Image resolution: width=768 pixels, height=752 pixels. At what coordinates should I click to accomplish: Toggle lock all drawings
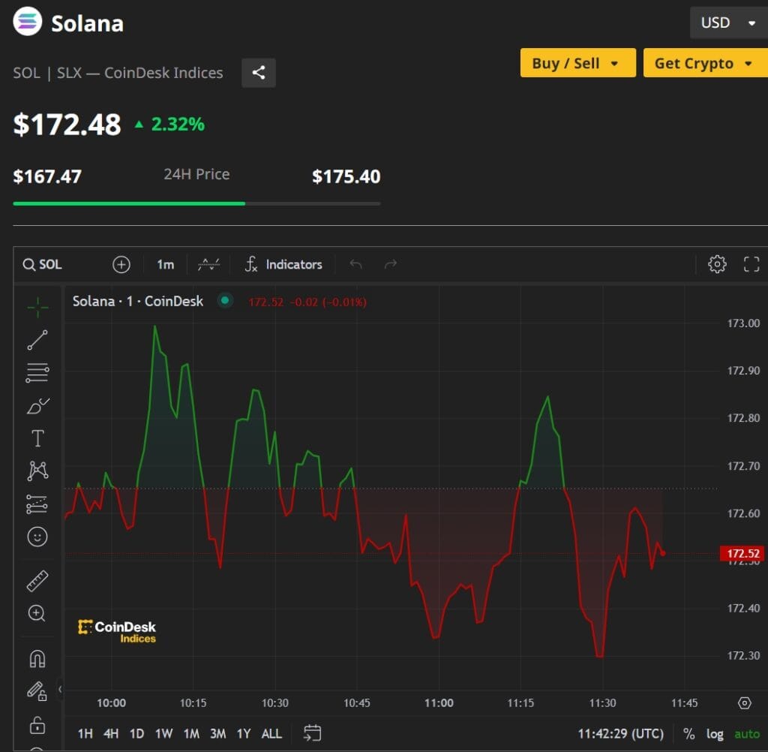click(x=37, y=724)
